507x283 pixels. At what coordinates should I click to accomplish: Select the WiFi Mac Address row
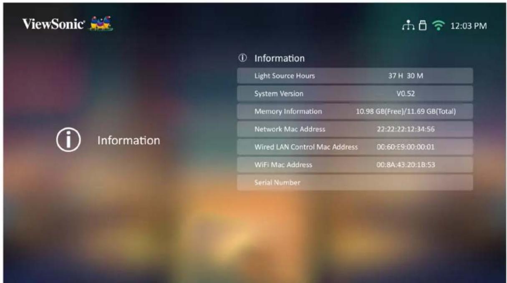tap(355, 165)
